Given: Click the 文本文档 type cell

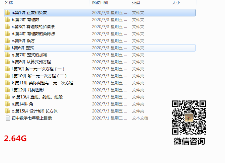Looking at the screenshot, I should pyautogui.click(x=140, y=118).
